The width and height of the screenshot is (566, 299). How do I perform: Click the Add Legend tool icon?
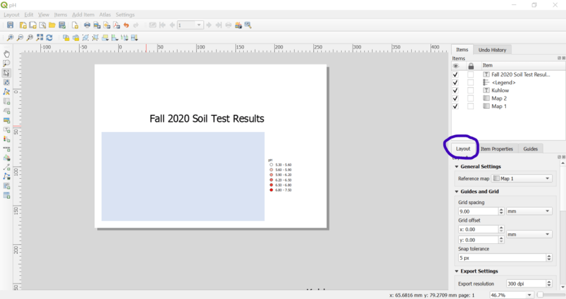tap(7, 139)
